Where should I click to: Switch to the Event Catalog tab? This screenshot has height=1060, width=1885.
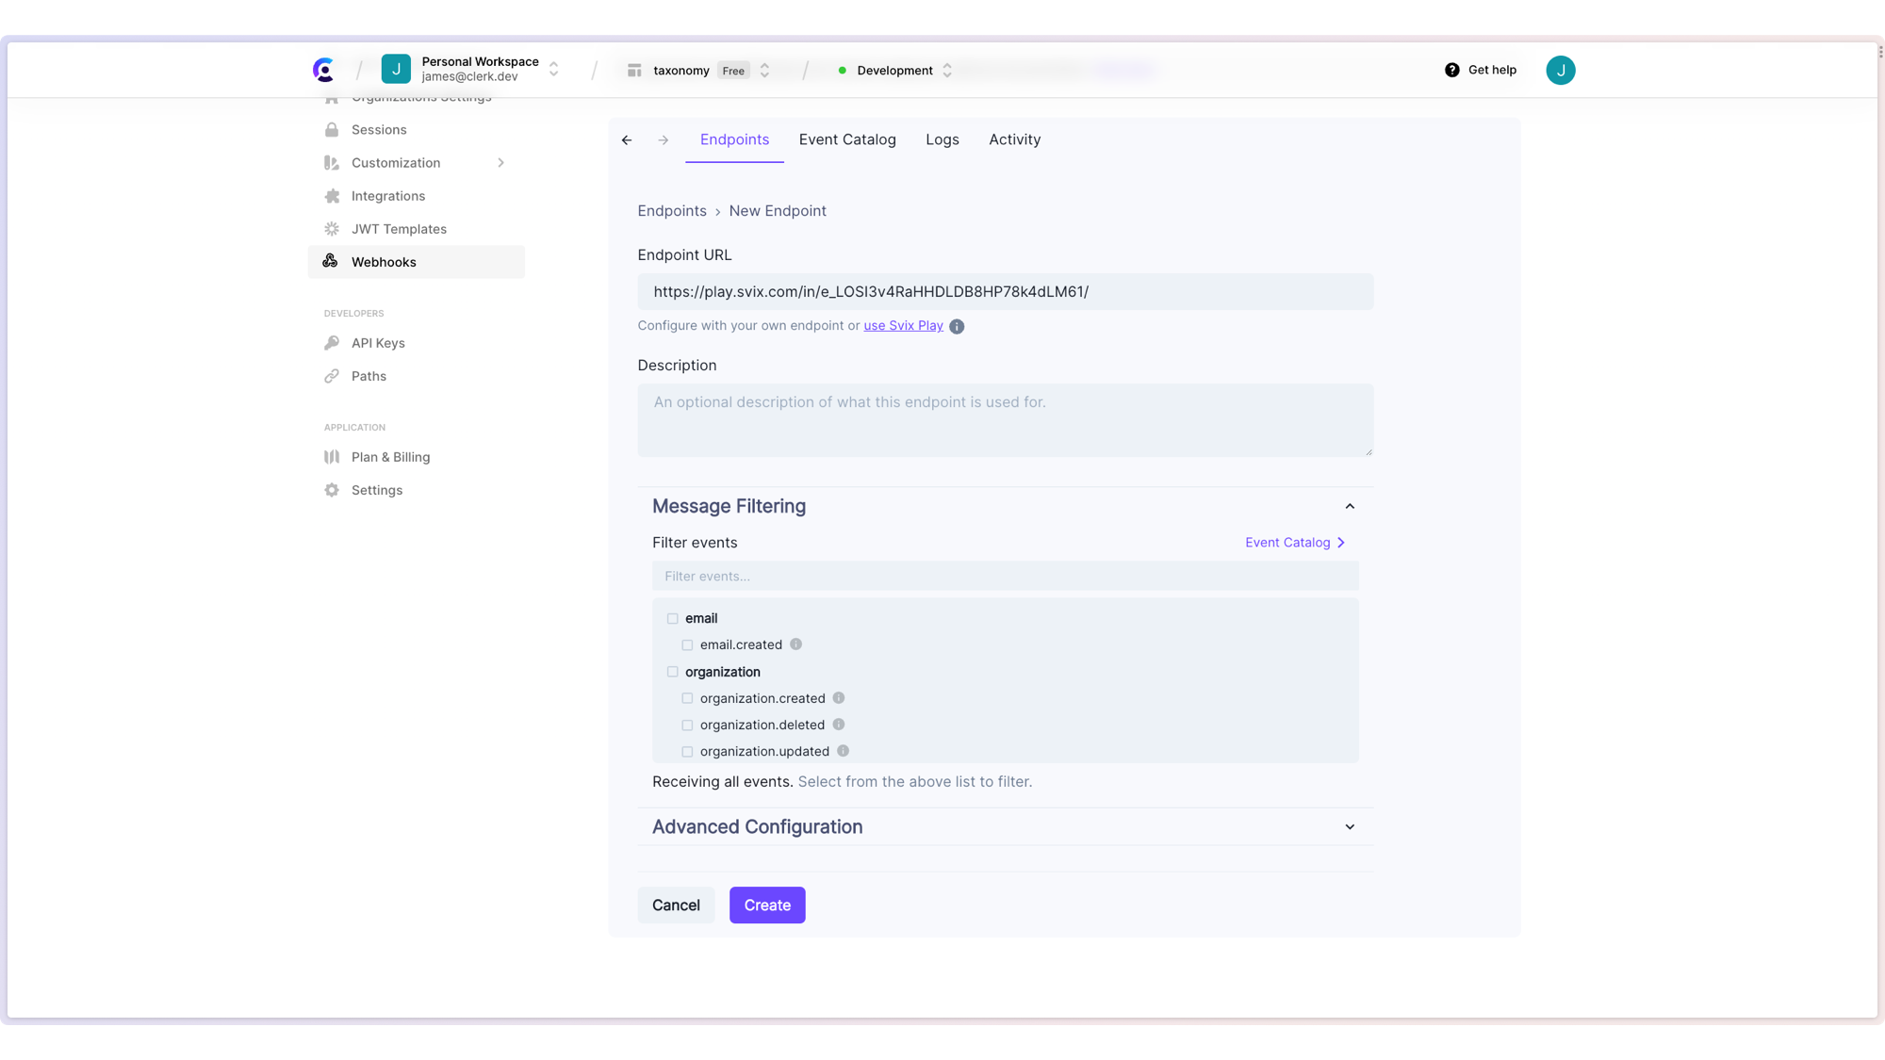846,139
